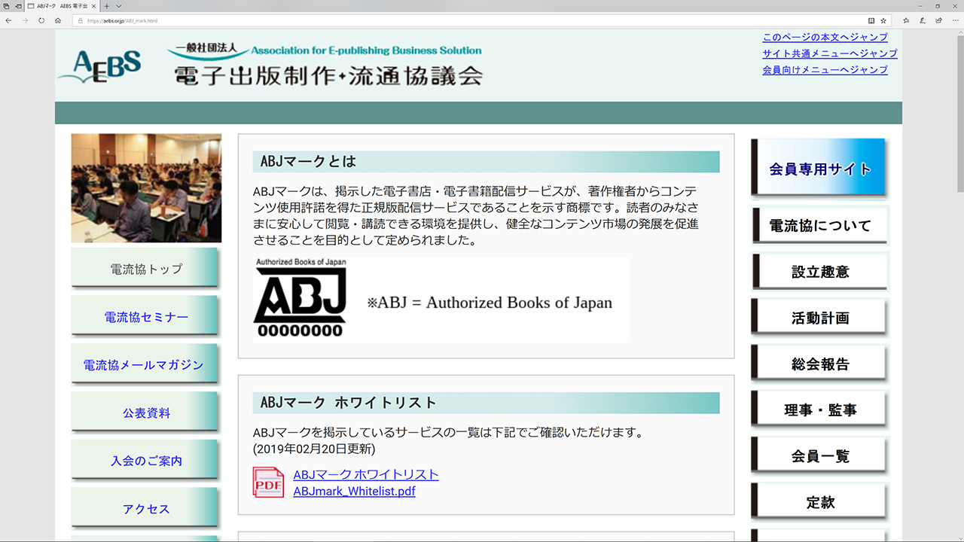The height and width of the screenshot is (542, 964).
Task: Select the ABJマーク browser tab
Action: coord(62,5)
